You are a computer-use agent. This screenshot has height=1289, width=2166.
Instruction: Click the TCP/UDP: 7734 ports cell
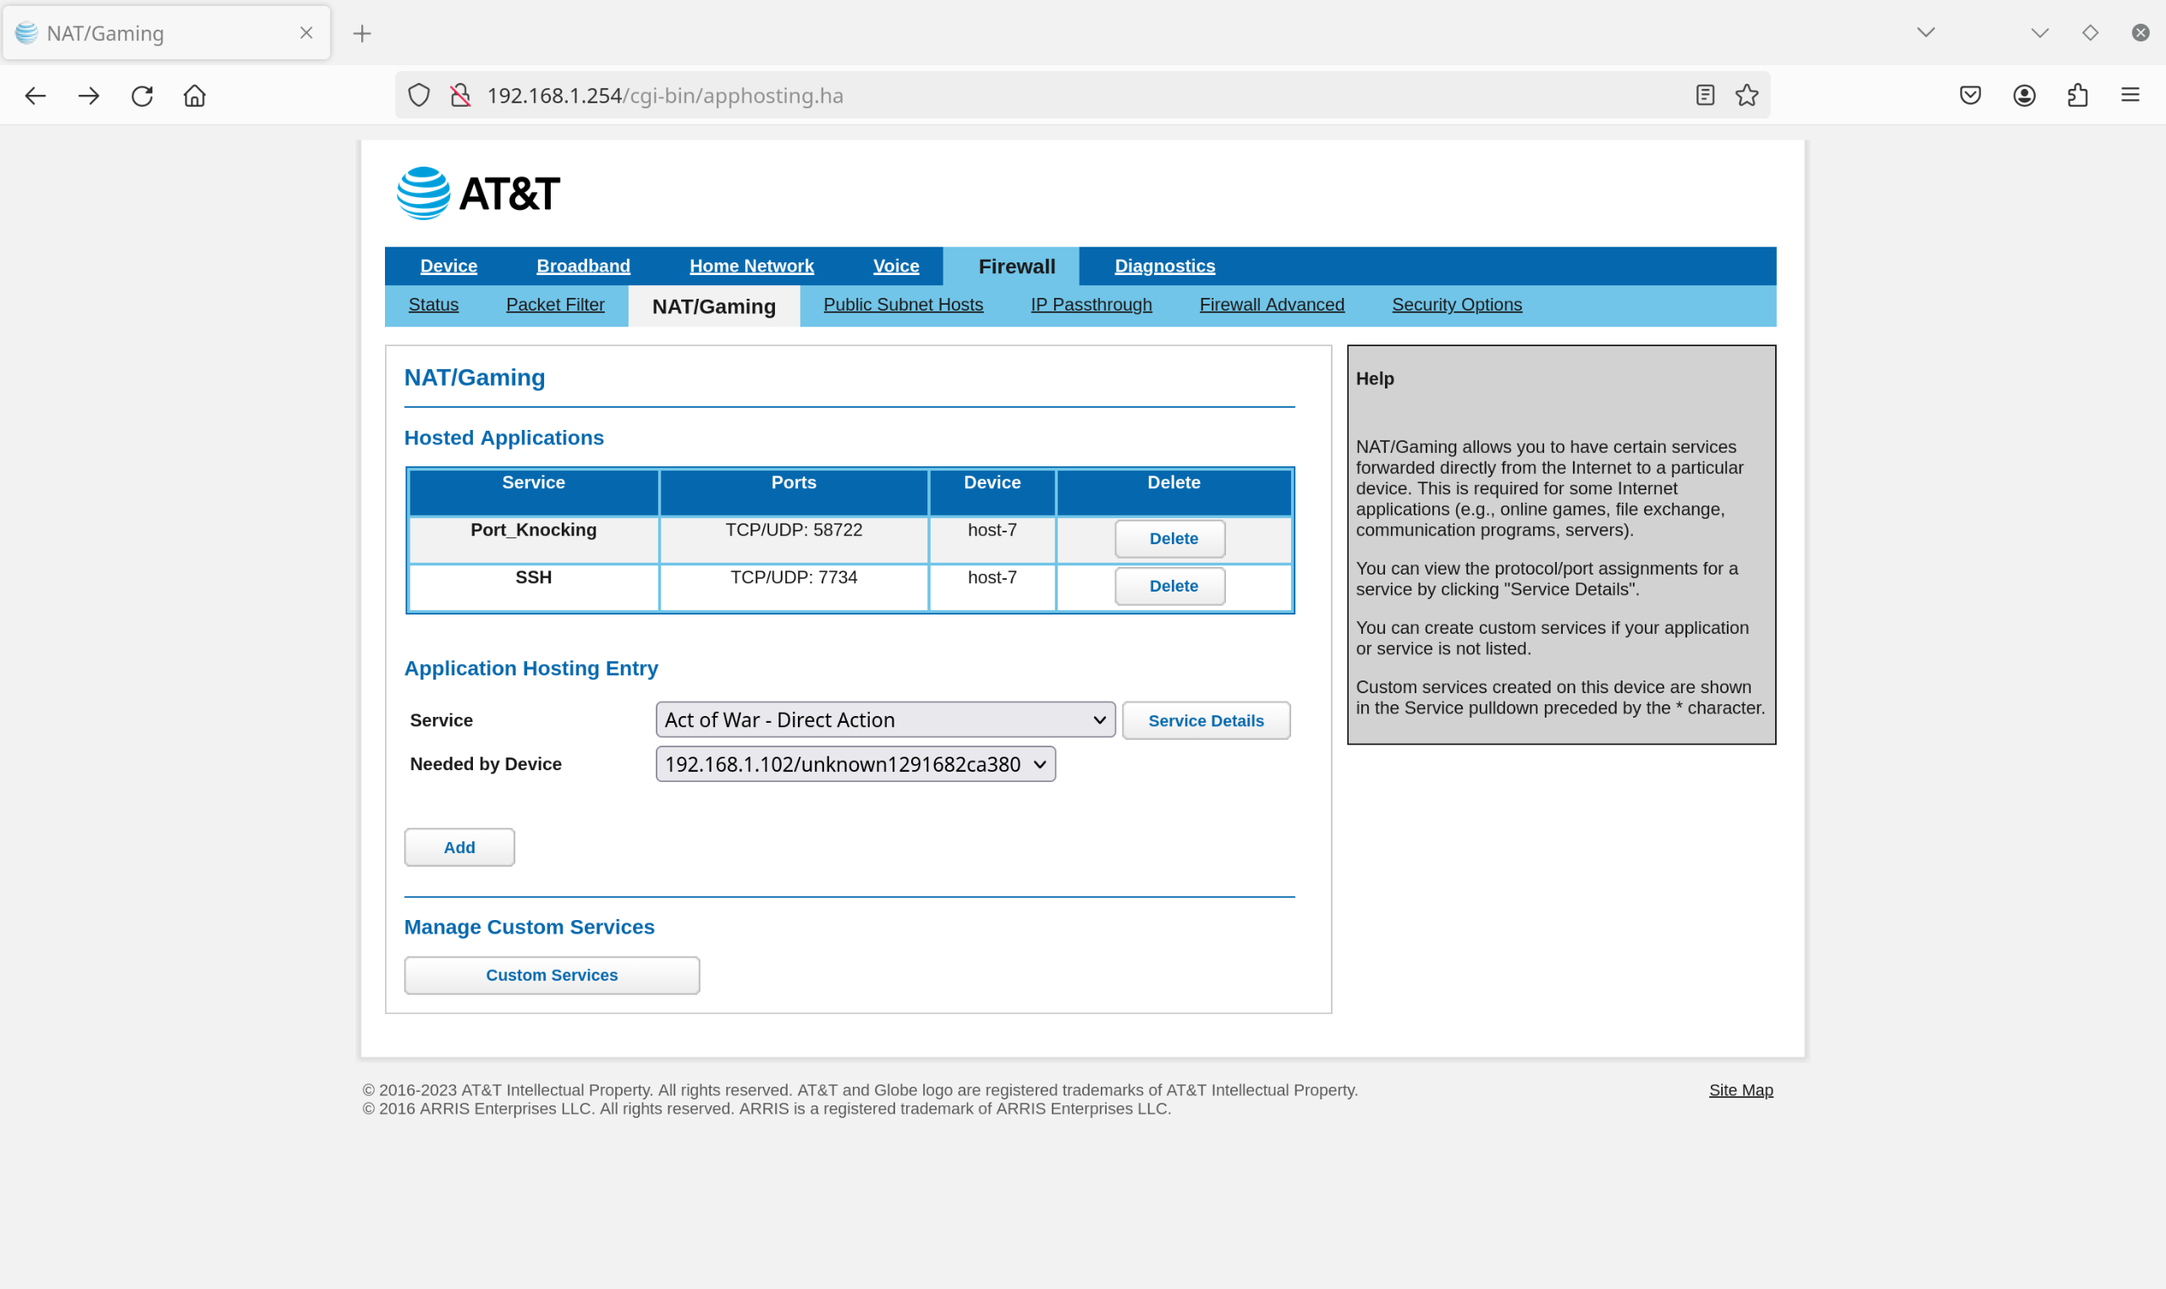click(x=794, y=587)
